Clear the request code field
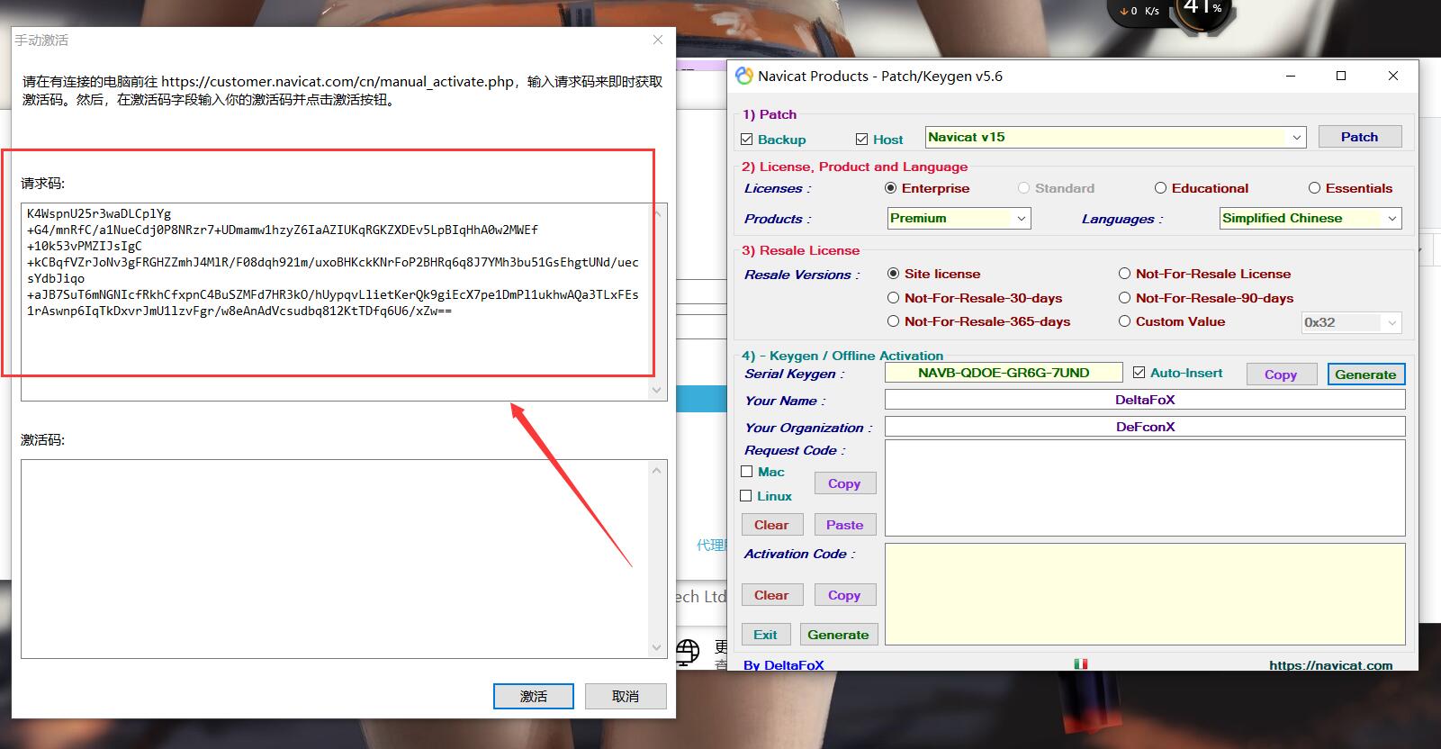The width and height of the screenshot is (1441, 749). 771,525
